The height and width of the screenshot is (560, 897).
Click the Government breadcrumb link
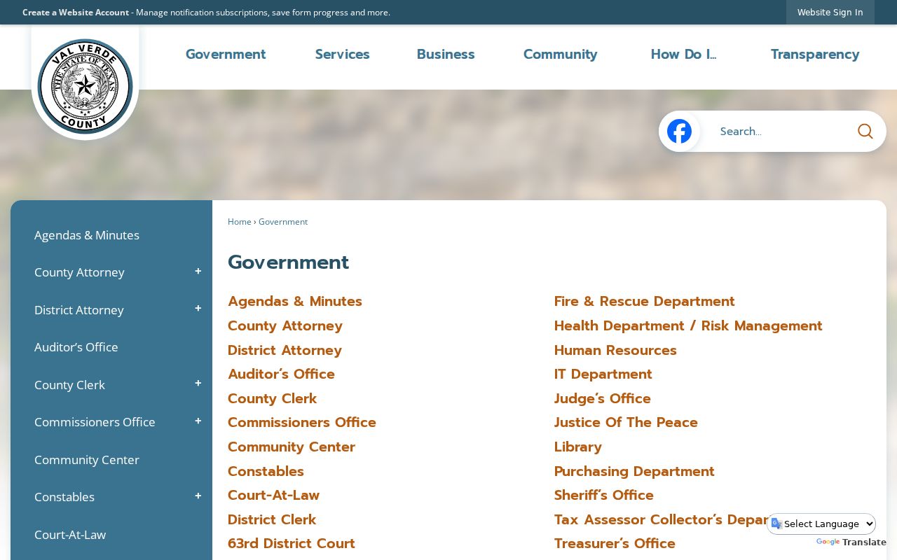click(283, 222)
